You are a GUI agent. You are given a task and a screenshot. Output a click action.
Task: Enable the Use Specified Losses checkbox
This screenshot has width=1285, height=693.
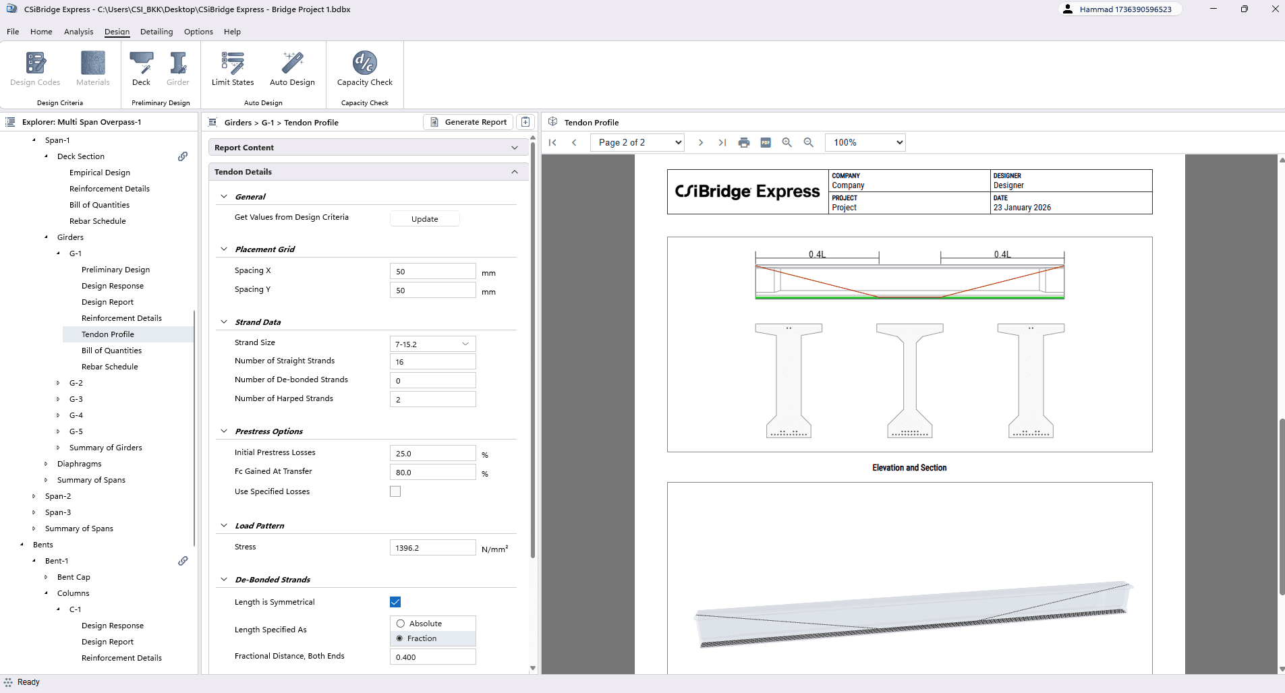coord(395,491)
